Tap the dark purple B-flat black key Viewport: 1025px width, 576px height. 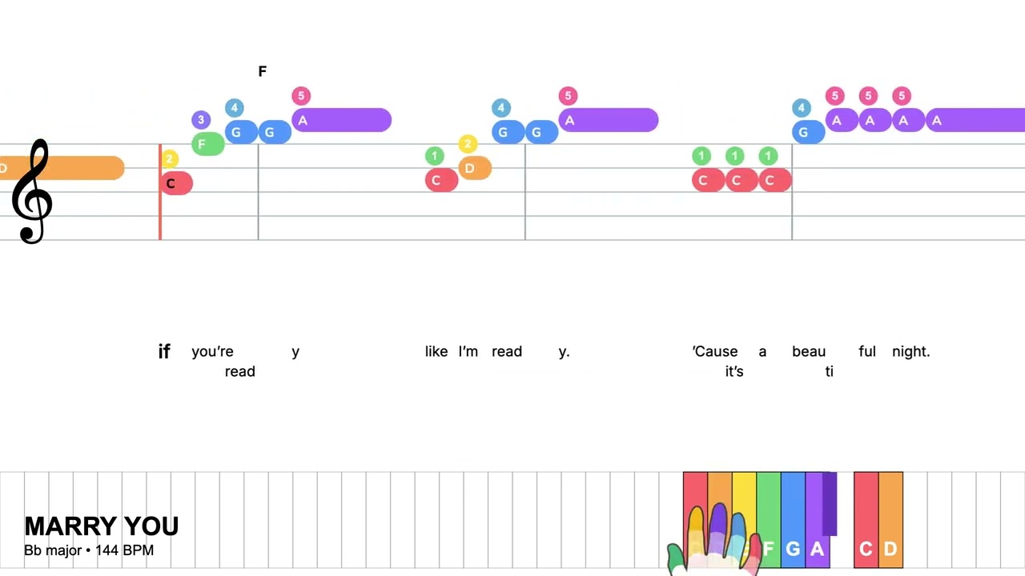click(830, 504)
